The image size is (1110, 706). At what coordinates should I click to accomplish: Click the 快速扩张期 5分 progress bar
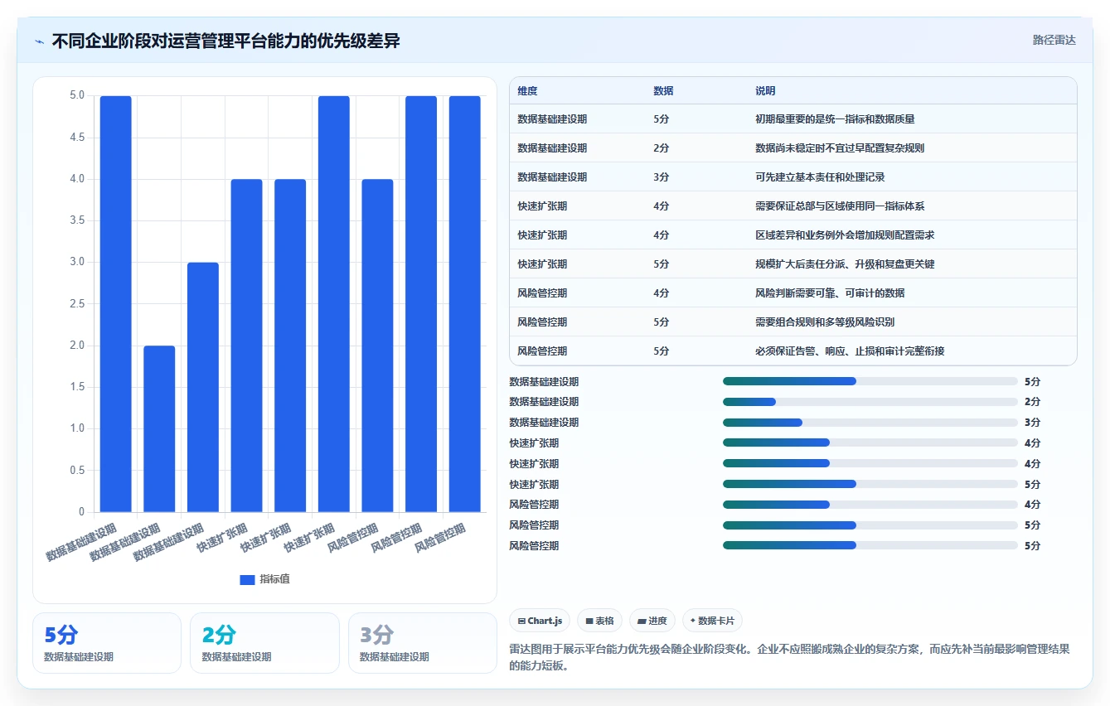tap(870, 484)
